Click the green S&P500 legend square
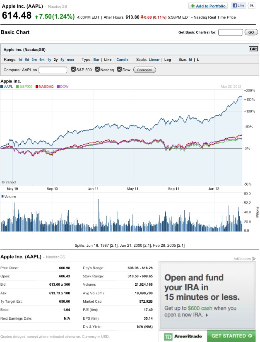260x342 pixels. pos(17,87)
